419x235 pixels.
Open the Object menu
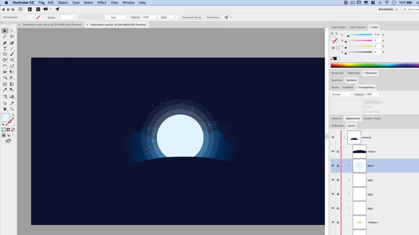coord(63,3)
